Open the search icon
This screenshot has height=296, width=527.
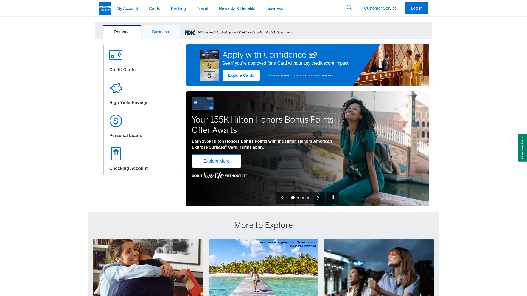(x=349, y=8)
